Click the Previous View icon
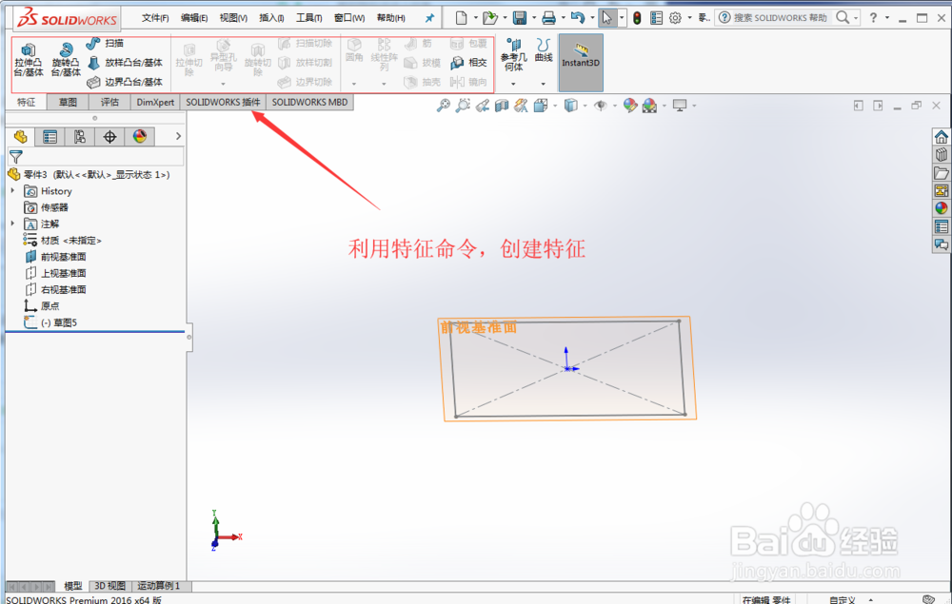Screen dimensions: 952x604 tap(482, 106)
